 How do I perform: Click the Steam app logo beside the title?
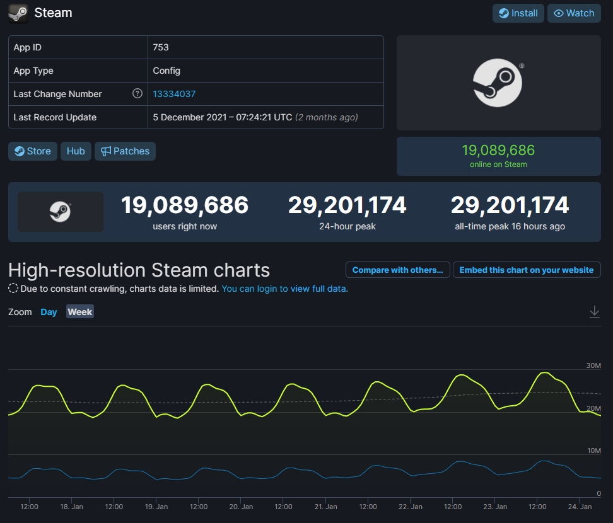(x=18, y=13)
